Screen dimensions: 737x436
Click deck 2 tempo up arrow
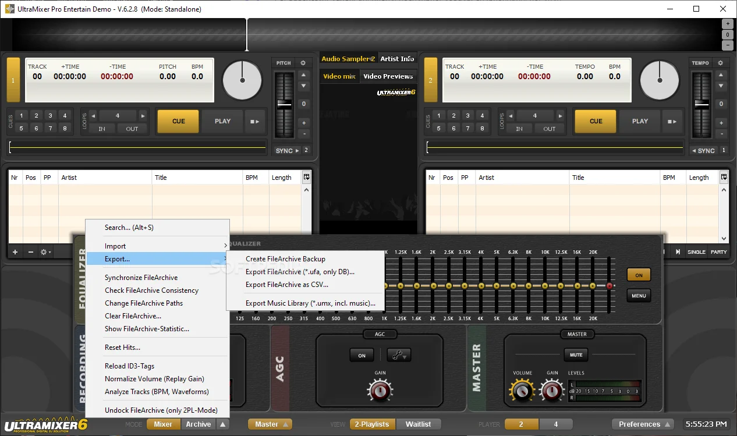click(x=721, y=75)
